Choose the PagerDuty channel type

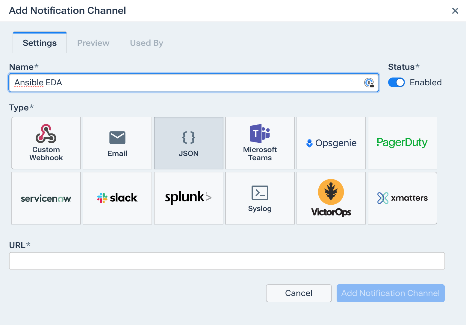pos(403,143)
